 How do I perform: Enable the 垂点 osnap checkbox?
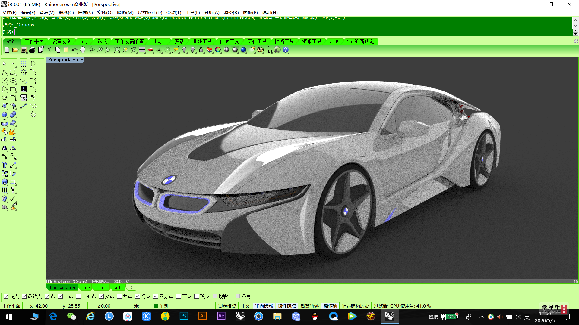119,296
